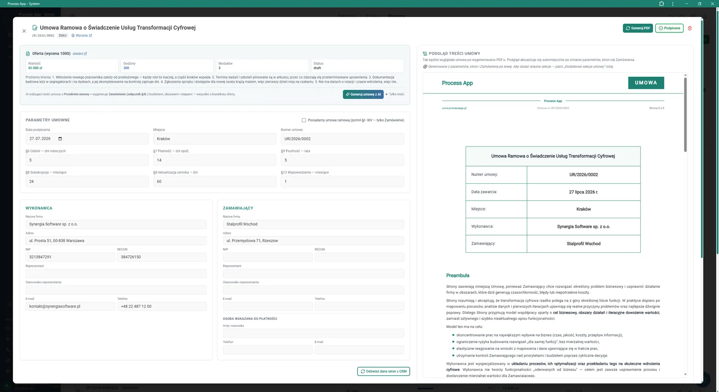Viewport: 719px width, 392px height.
Task: Open the offer via the otwórz link
Action: (x=80, y=53)
